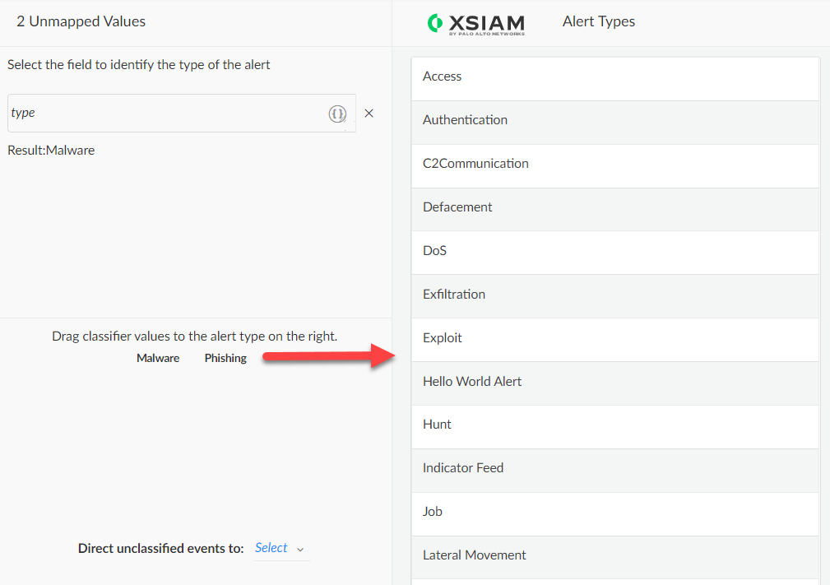Choose the Access alert type
Screen dimensions: 830x585
pyautogui.click(x=615, y=78)
